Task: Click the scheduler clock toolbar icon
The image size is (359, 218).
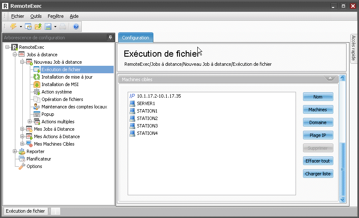Action: click(x=28, y=27)
